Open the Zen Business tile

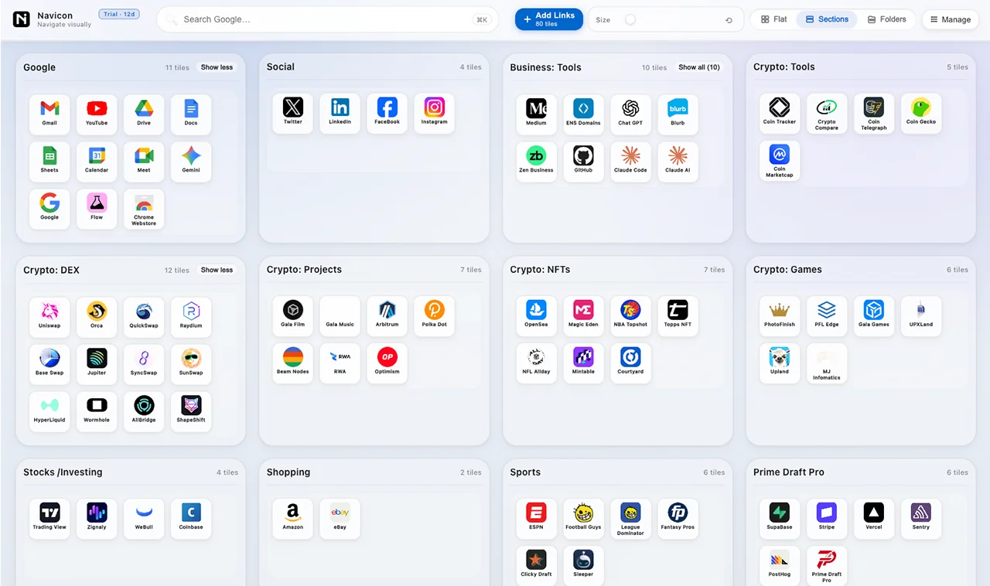coord(536,162)
